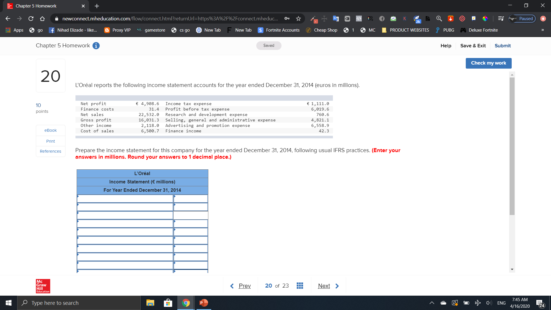Show hidden bookmarks with the chevron
This screenshot has width=551, height=310.
pyautogui.click(x=542, y=30)
